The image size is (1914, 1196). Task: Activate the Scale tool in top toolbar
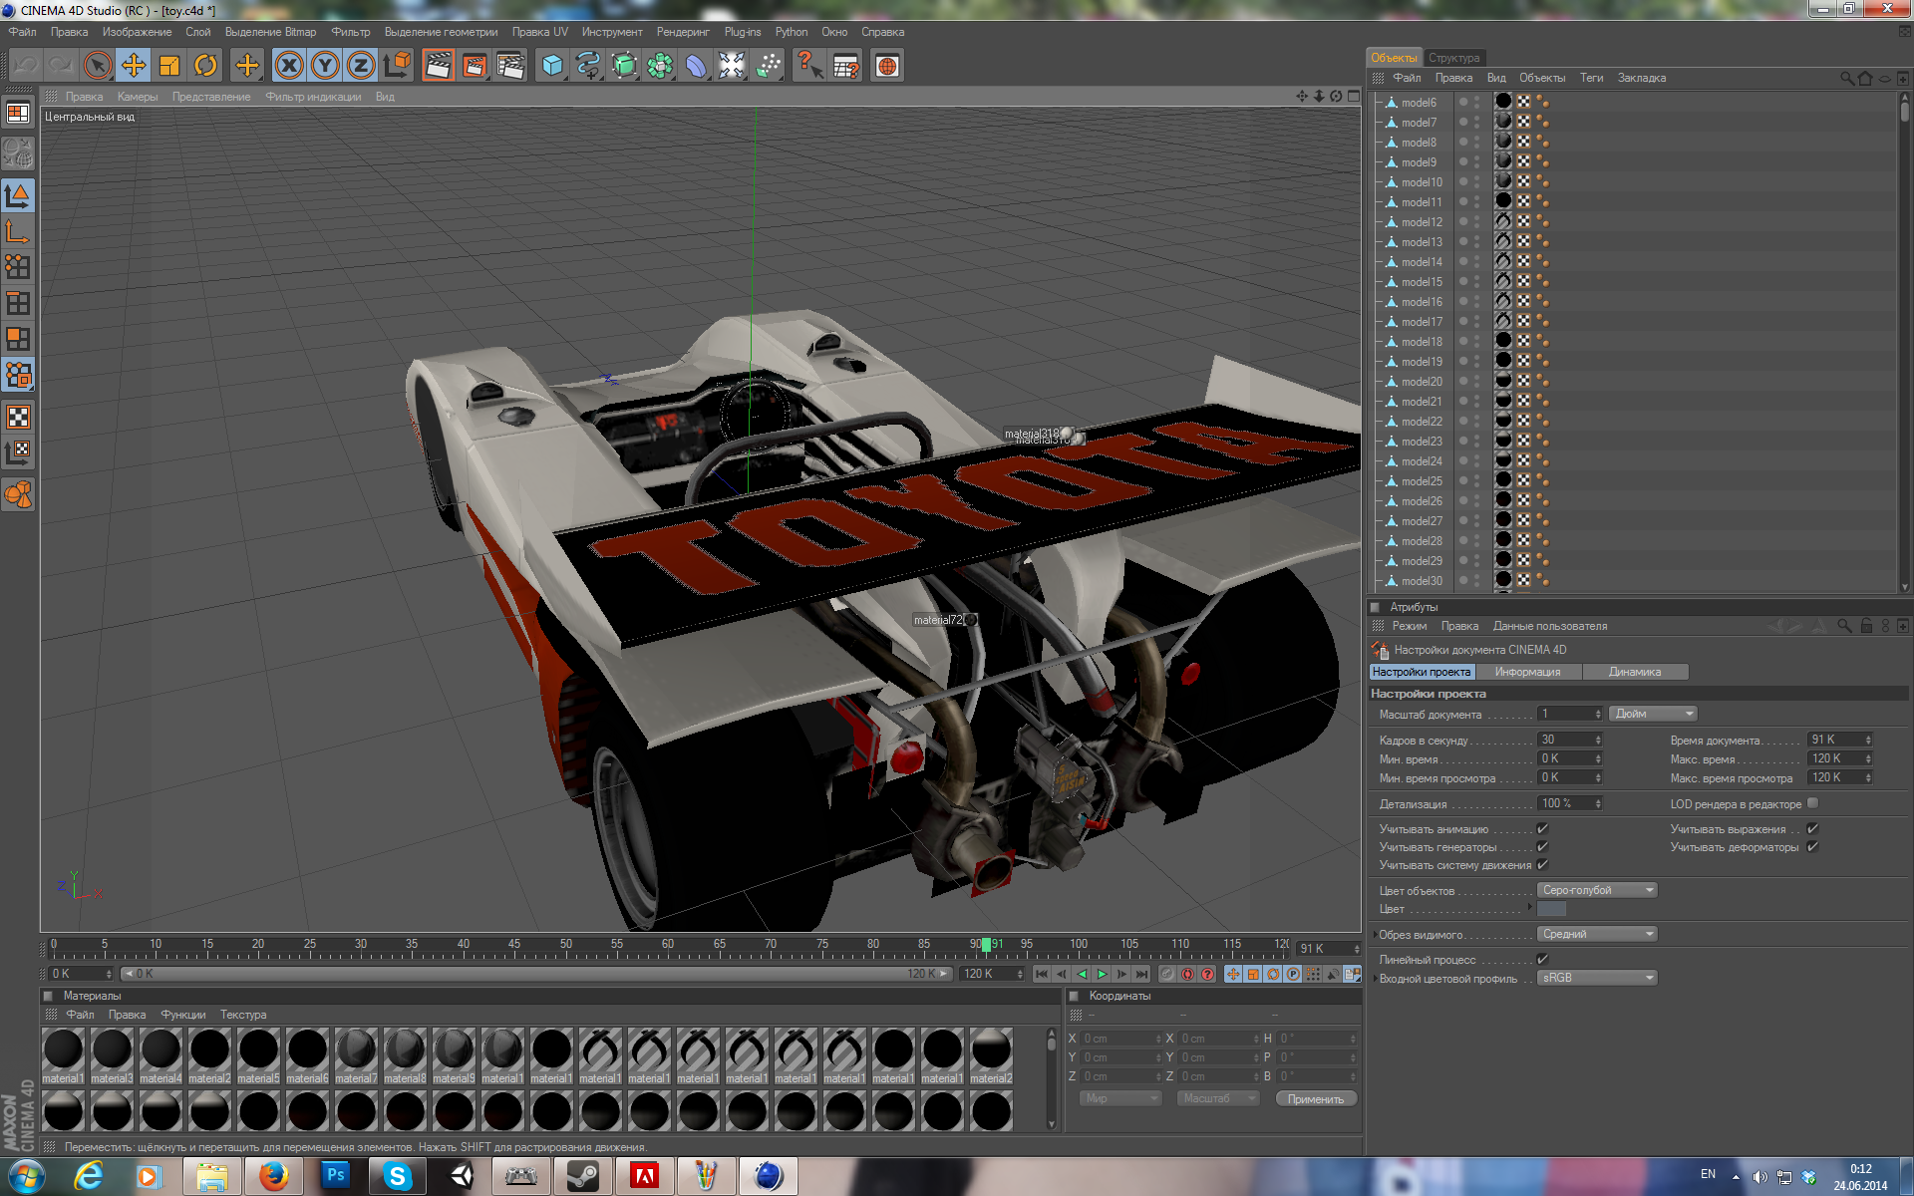click(x=168, y=66)
